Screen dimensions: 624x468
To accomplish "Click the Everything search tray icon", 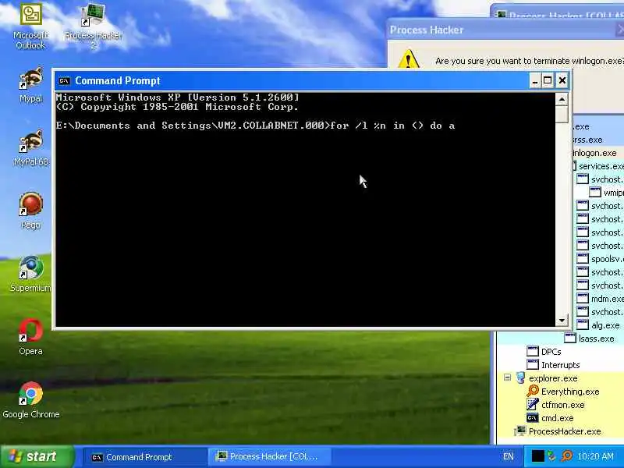I will [567, 456].
